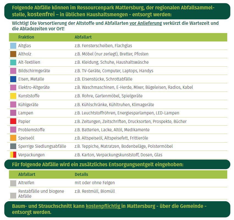The height and width of the screenshot is (220, 234).
Task: Click the red Papier color swatch
Action: click(x=13, y=121)
